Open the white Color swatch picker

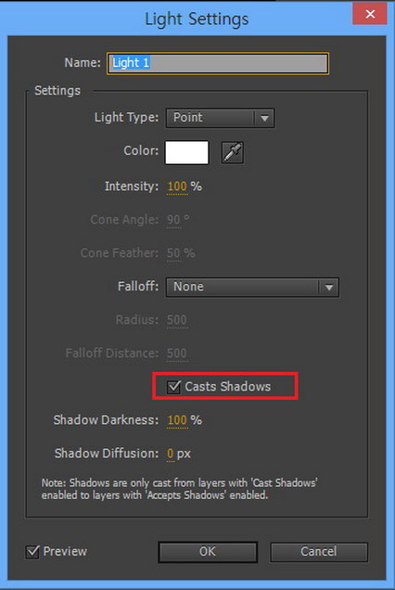(x=186, y=152)
